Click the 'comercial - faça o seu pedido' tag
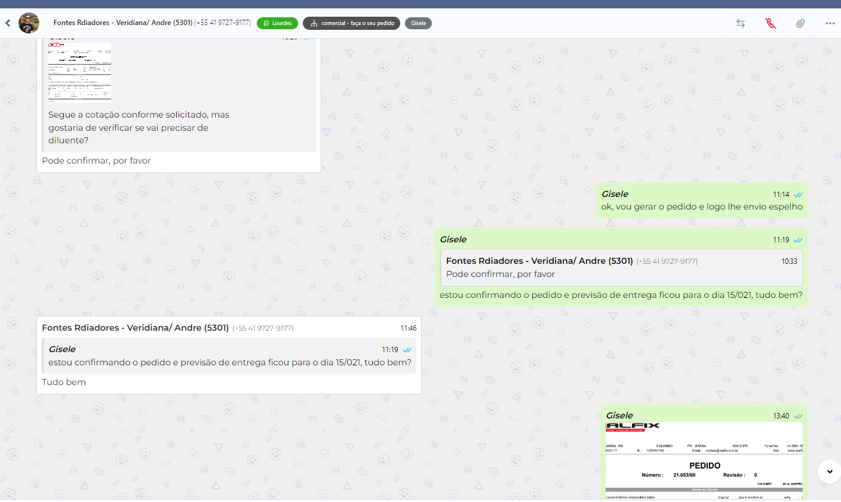 [351, 23]
